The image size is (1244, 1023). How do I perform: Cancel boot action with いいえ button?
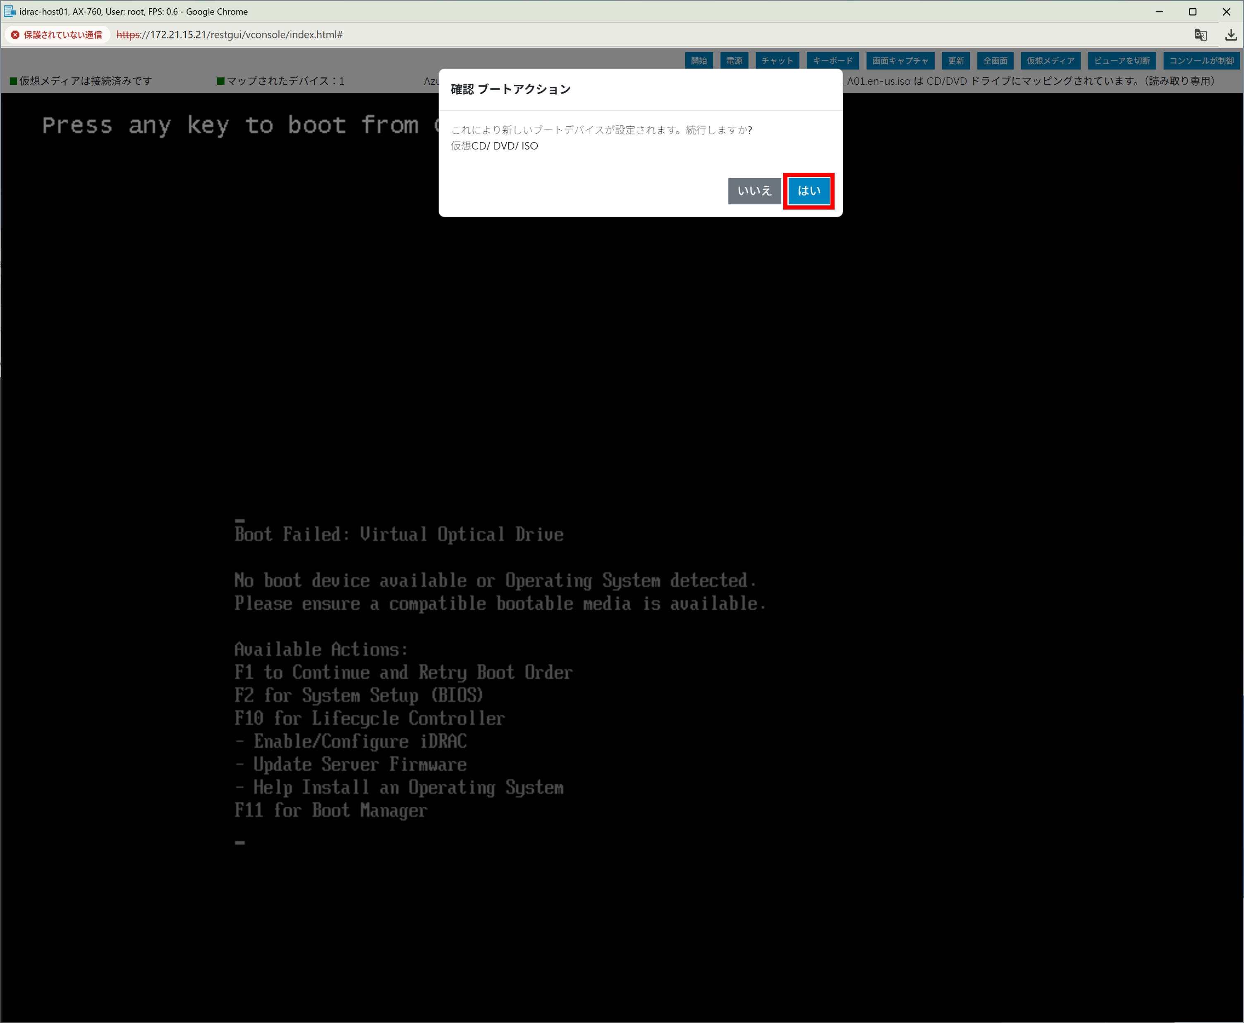coord(754,191)
